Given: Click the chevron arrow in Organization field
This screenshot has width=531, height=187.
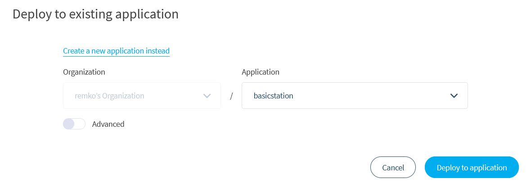Looking at the screenshot, I should coord(207,96).
